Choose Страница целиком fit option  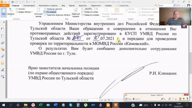53,9
